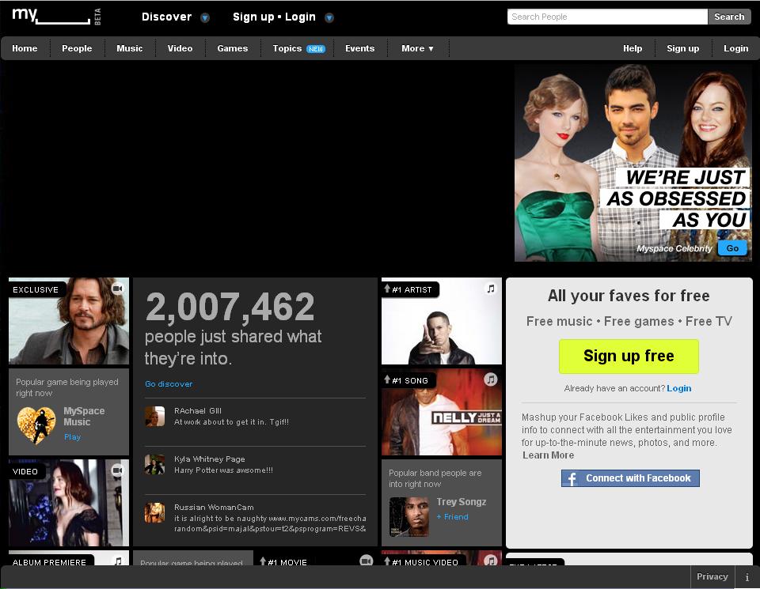Click the up arrow beside the #1 SONG label
The width and height of the screenshot is (760, 589).
pos(388,380)
